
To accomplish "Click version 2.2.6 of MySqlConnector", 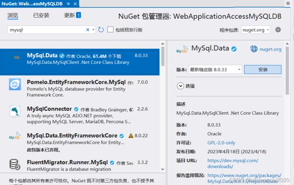I will 142,109.
